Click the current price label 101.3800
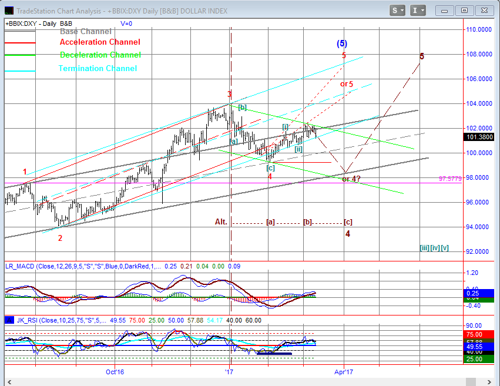The width and height of the screenshot is (500, 386). click(x=479, y=137)
